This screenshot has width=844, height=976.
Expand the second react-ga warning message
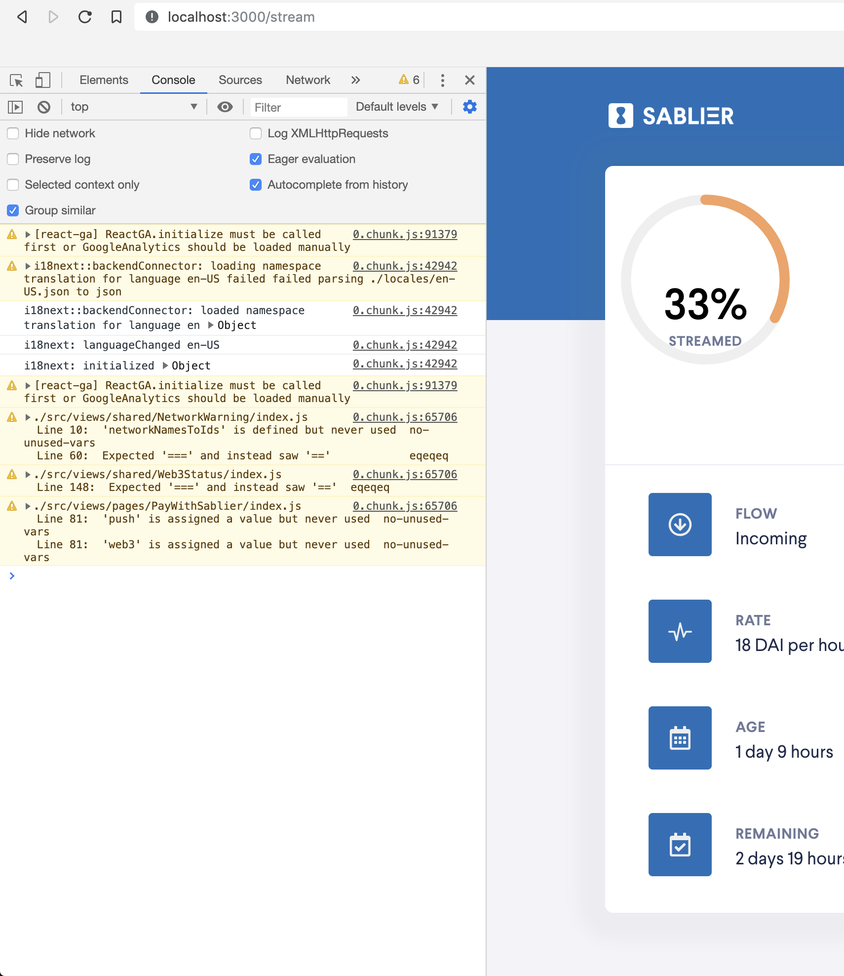click(x=28, y=386)
